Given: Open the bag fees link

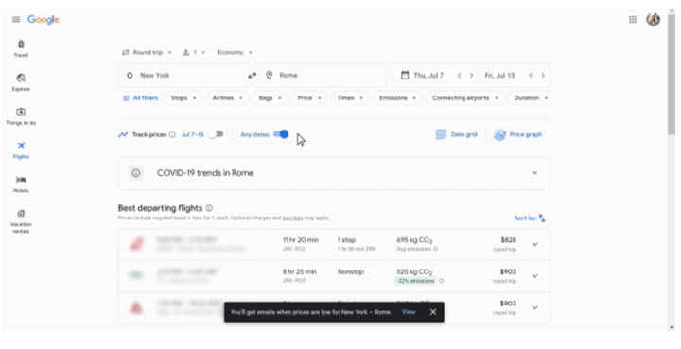Looking at the screenshot, I should click(292, 218).
